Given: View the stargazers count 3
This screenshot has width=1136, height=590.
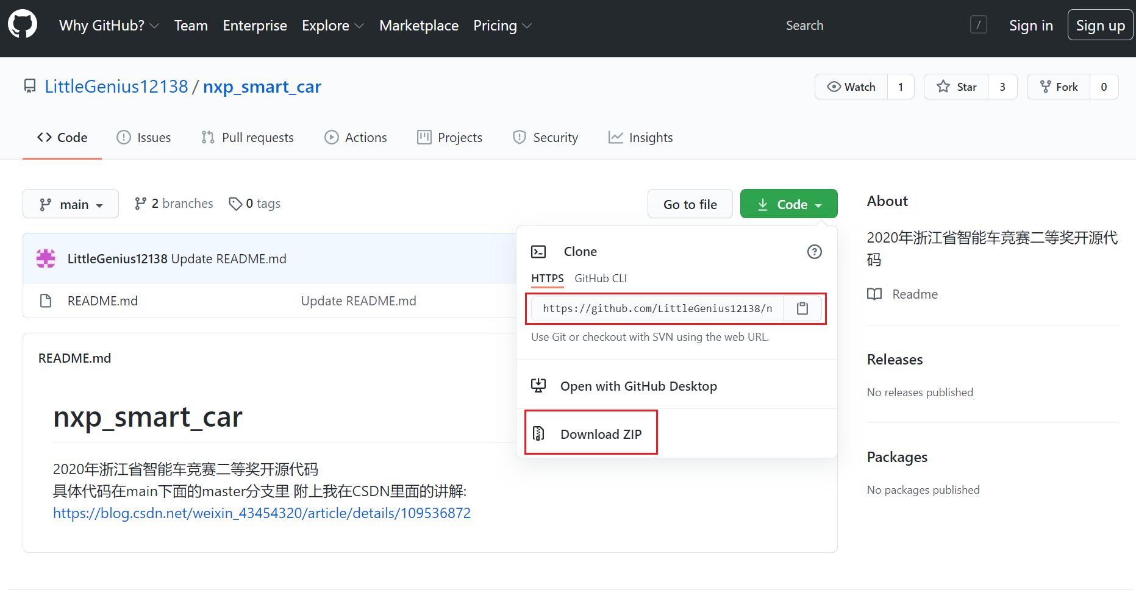Looking at the screenshot, I should [x=1002, y=87].
